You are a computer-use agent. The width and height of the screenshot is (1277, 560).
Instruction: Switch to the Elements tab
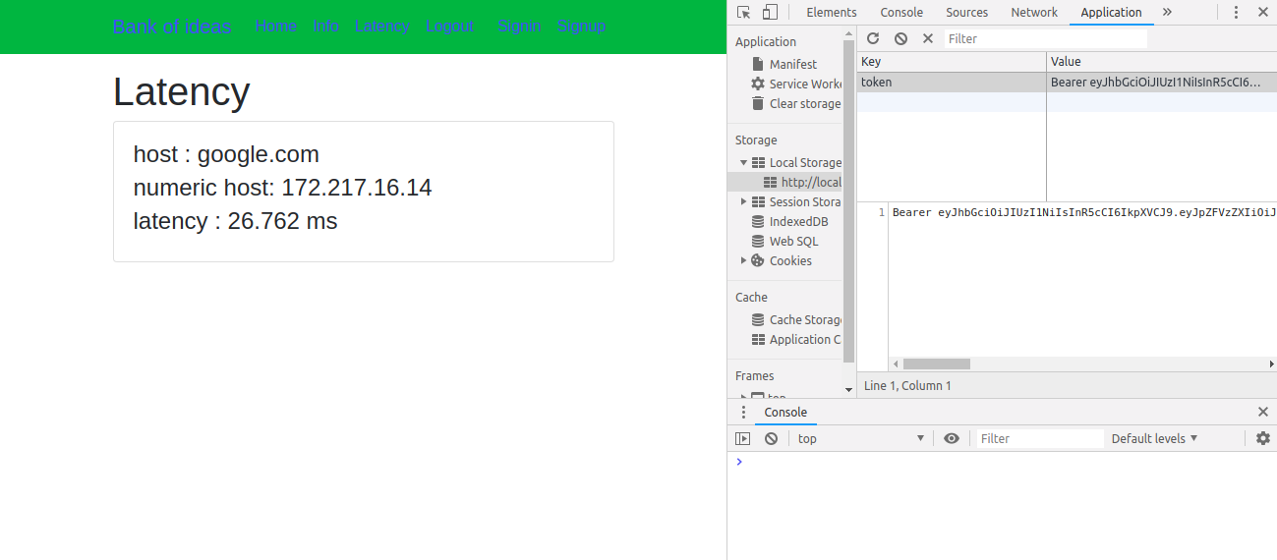pos(832,12)
